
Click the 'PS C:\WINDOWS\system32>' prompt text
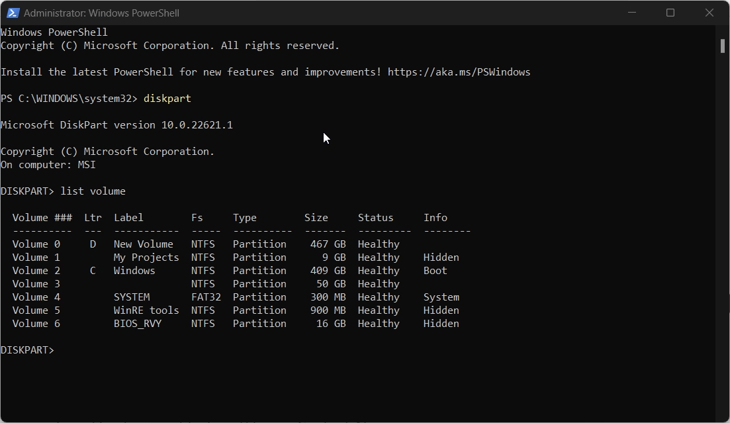point(69,99)
